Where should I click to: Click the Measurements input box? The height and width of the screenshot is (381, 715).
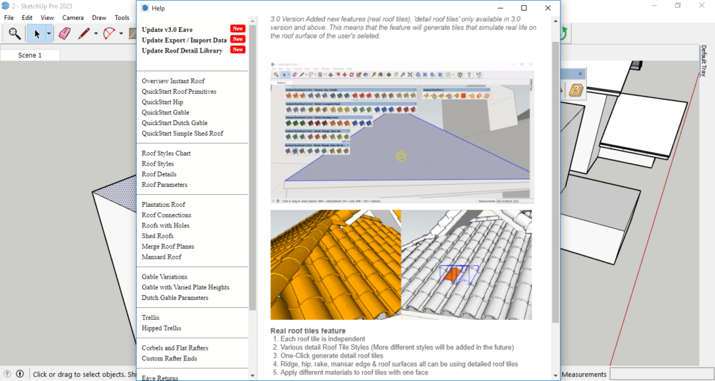[x=661, y=374]
